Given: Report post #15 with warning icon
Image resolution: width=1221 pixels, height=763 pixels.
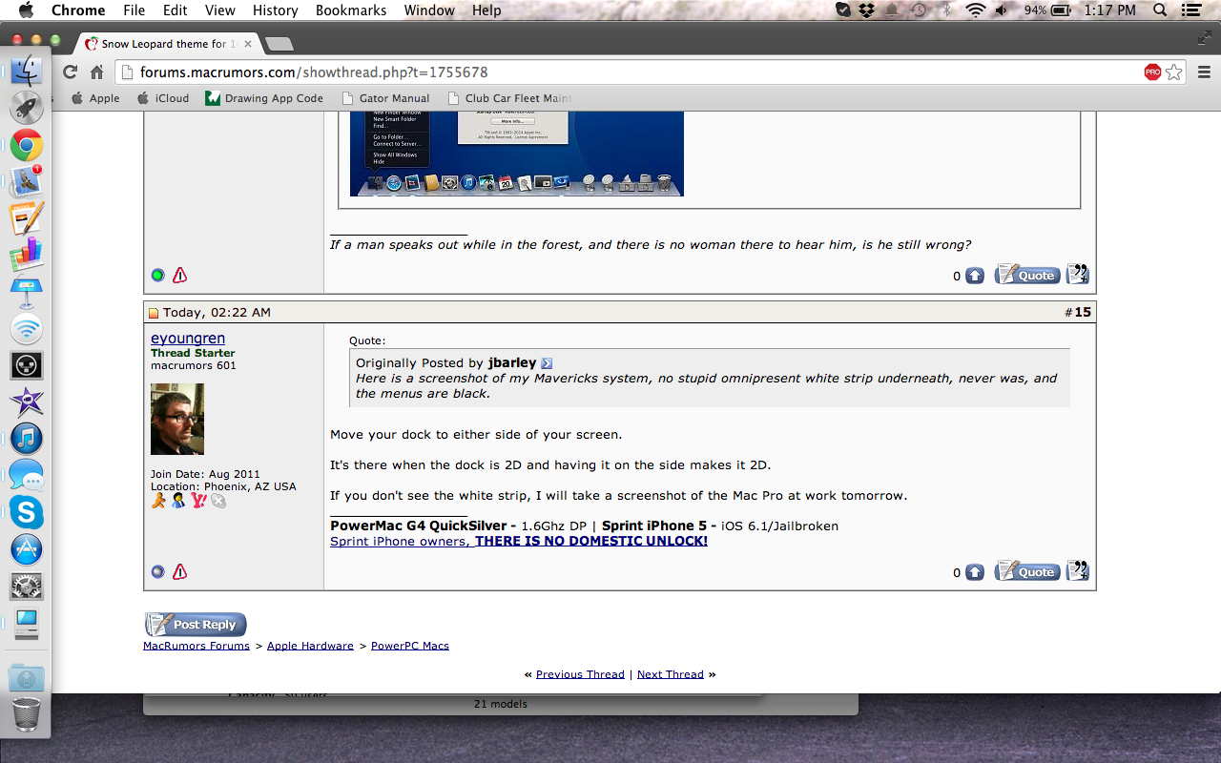Looking at the screenshot, I should [x=179, y=572].
